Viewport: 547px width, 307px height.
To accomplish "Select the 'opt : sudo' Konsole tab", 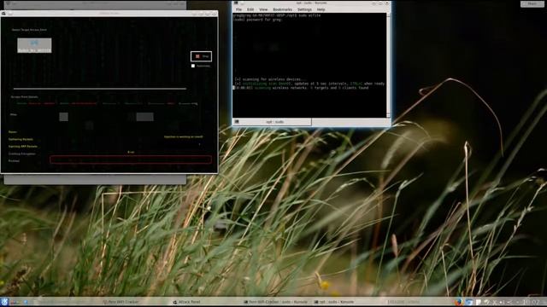I will (x=272, y=122).
